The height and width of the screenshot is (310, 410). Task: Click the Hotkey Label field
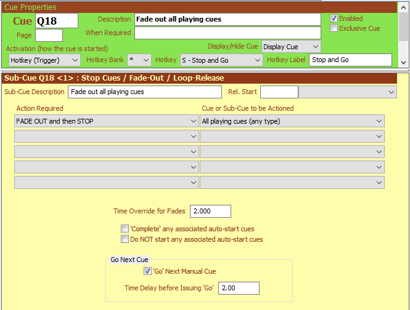coord(350,60)
